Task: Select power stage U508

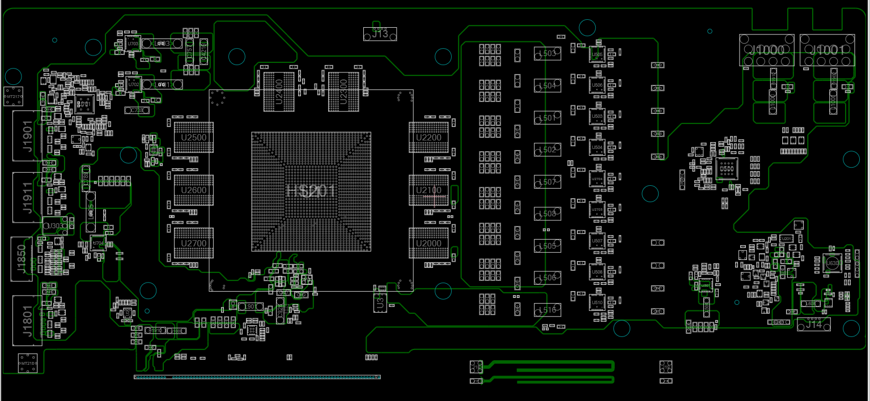Action: [597, 272]
